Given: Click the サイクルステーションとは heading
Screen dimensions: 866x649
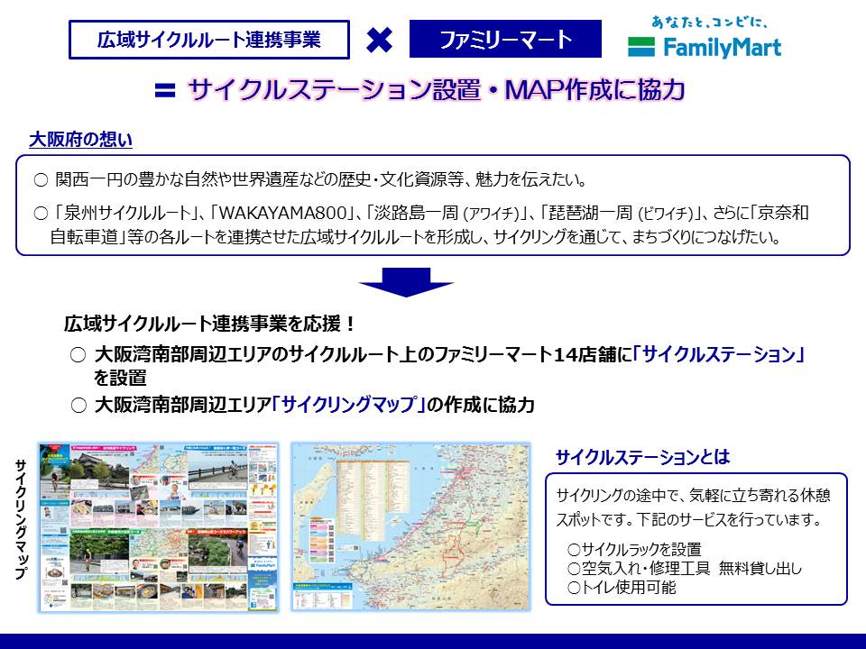Looking at the screenshot, I should (643, 457).
